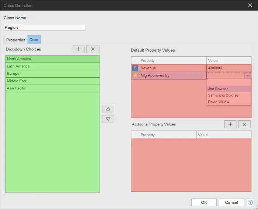This screenshot has width=258, height=209.
Task: Add a new dropdown choice
Action: point(79,49)
